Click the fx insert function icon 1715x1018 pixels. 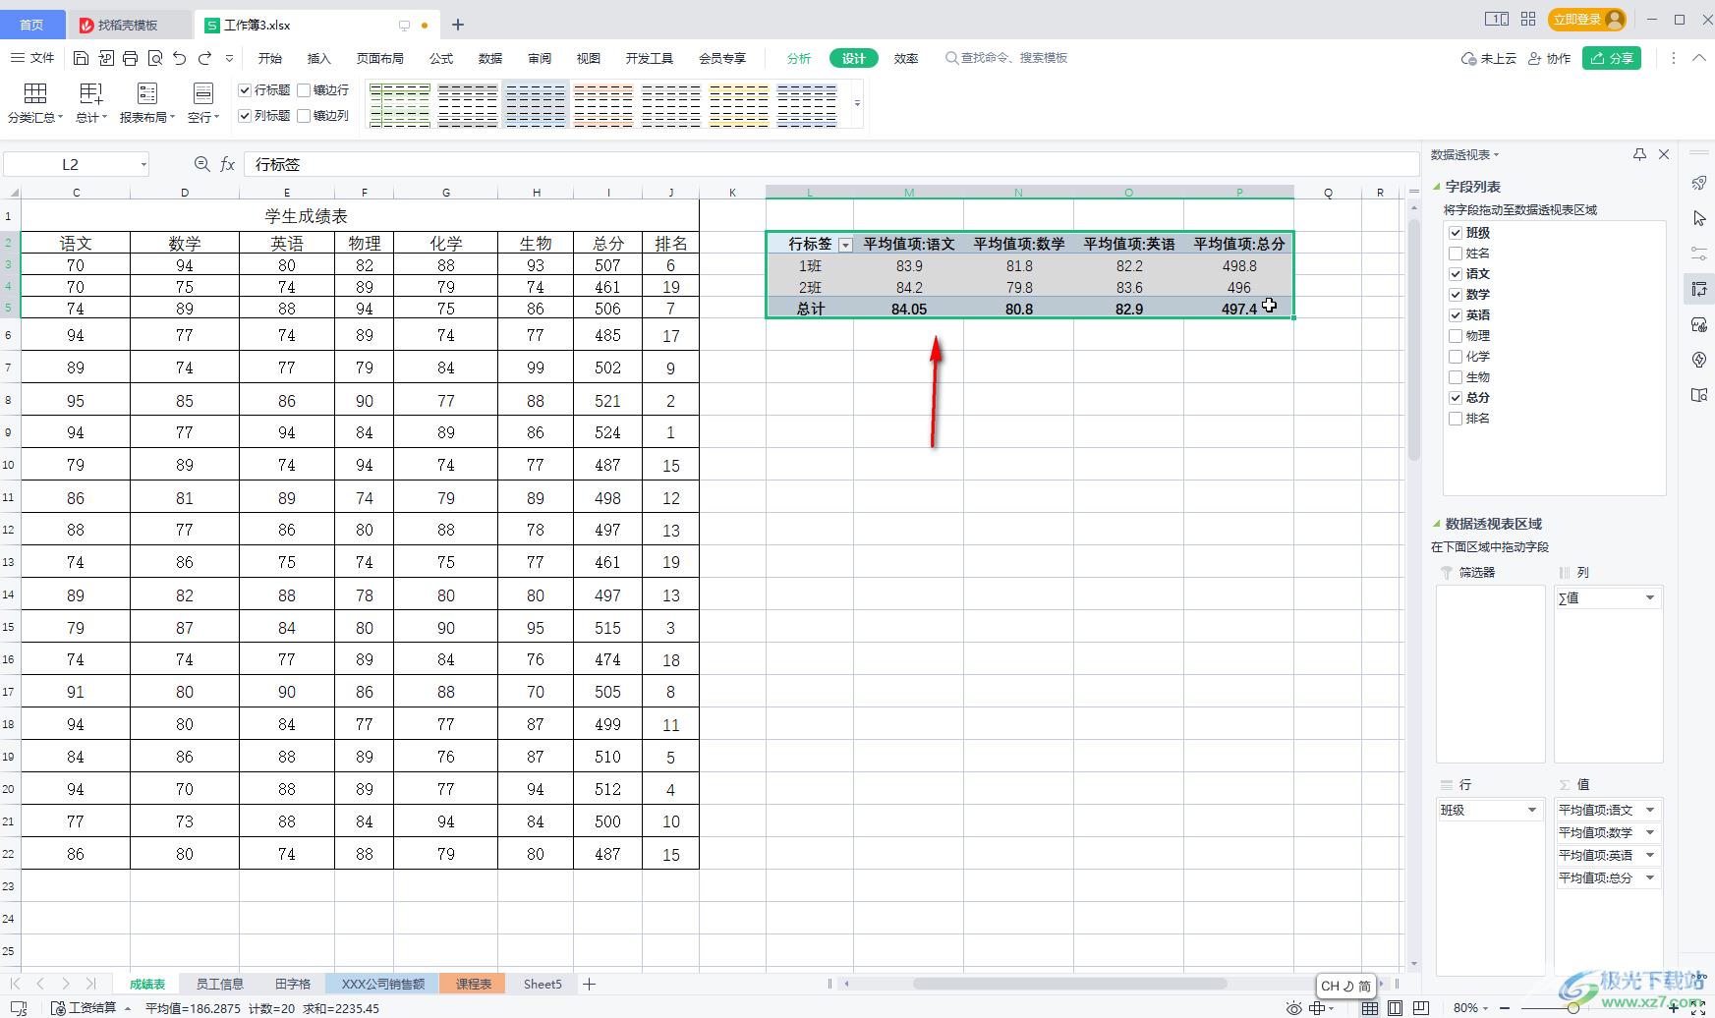coord(227,164)
